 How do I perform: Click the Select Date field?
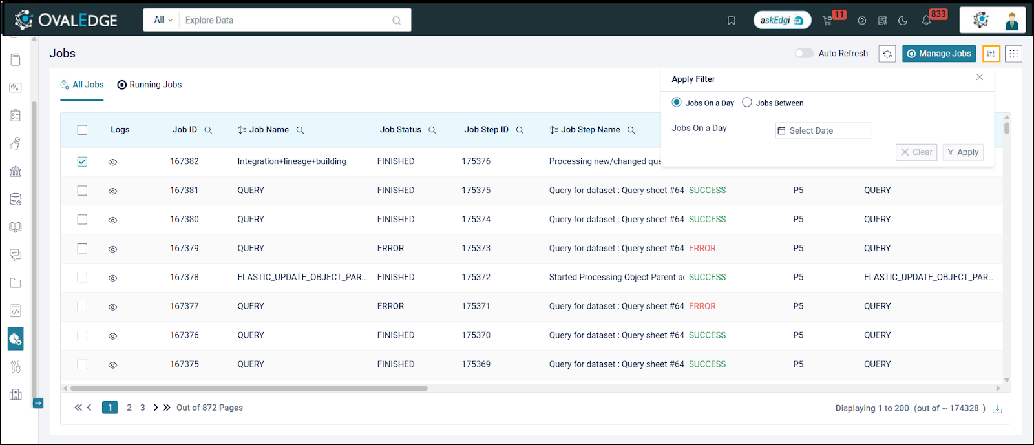[x=823, y=130]
